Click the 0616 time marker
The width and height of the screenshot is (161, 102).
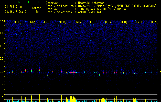point(93,22)
